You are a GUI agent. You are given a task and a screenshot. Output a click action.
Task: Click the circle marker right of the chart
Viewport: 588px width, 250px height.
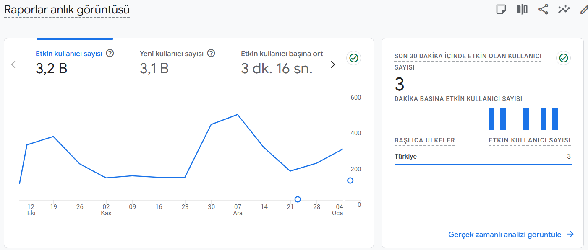coord(350,180)
